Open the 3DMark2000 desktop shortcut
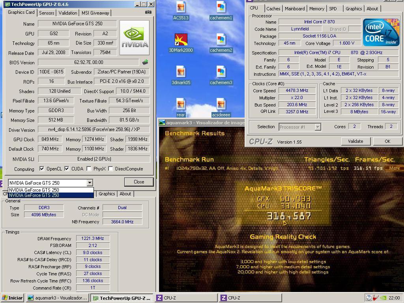Image resolution: width=404 pixels, height=303 pixels. tap(181, 43)
